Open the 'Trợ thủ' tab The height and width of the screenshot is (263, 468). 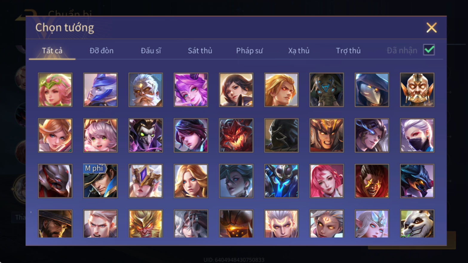click(x=348, y=50)
